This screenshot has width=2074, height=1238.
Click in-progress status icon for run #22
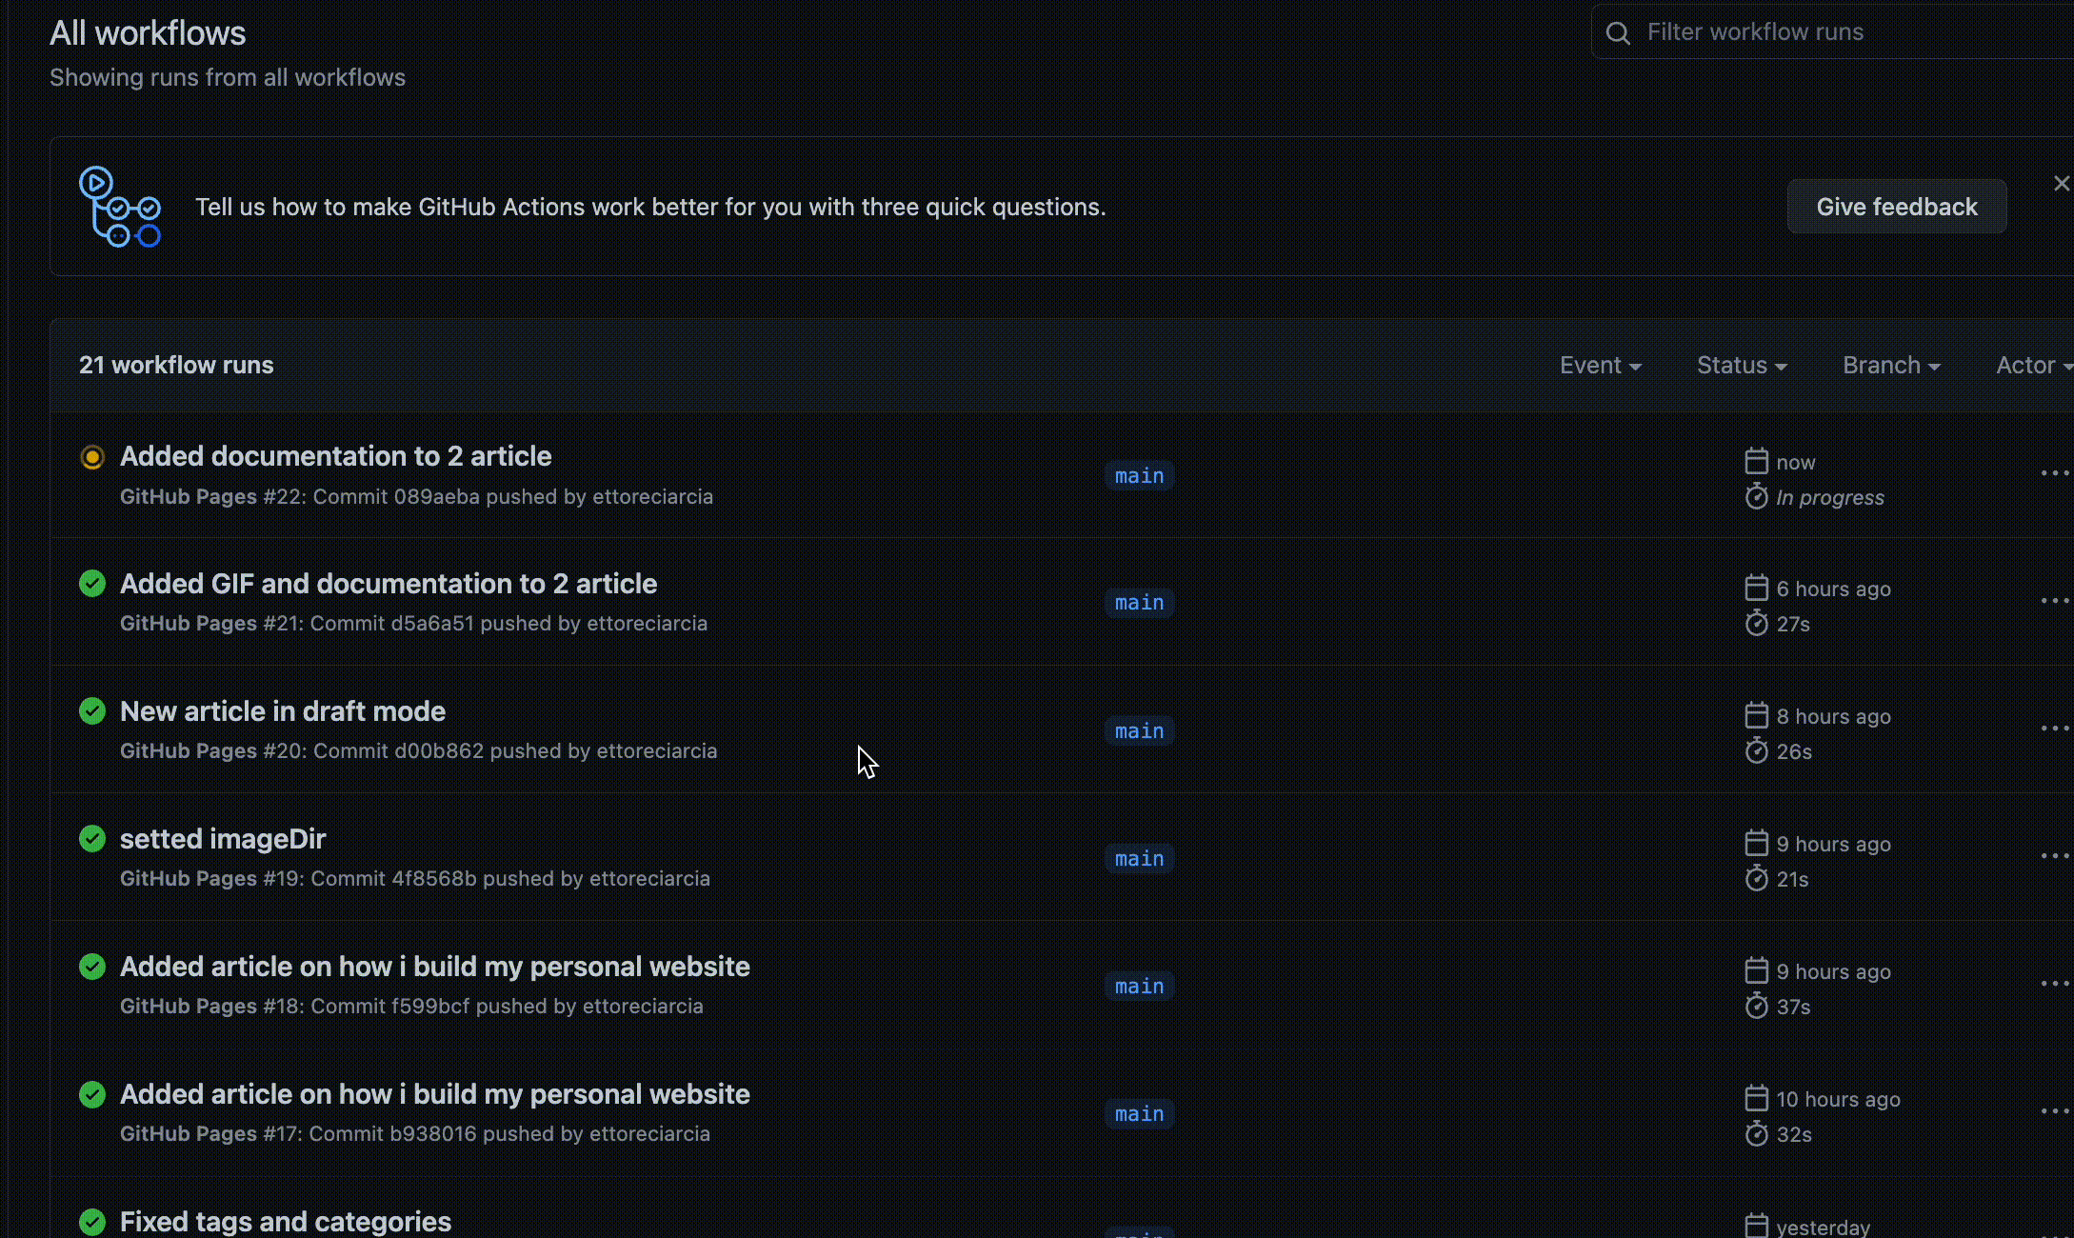(92, 457)
